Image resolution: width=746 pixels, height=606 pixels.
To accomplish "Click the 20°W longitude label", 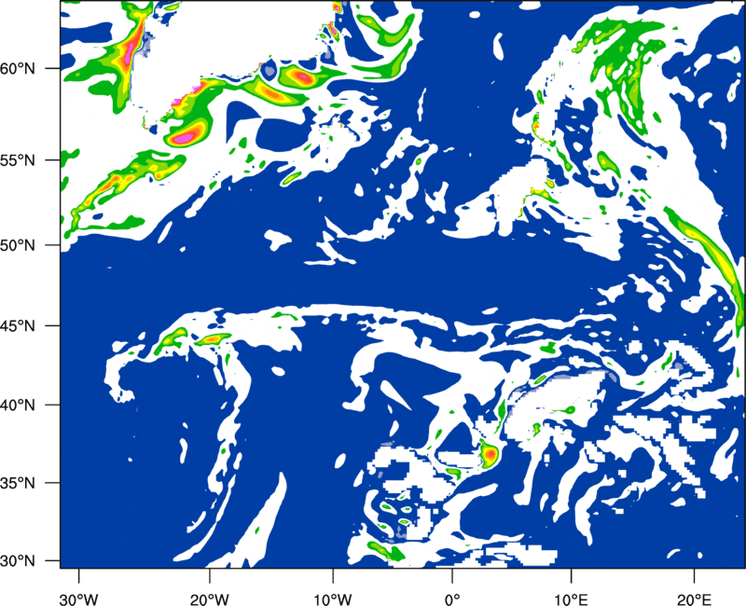I will (x=210, y=599).
